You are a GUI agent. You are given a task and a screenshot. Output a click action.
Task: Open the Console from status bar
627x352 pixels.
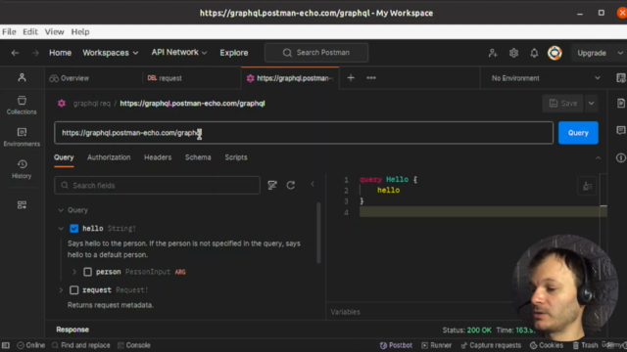click(134, 345)
